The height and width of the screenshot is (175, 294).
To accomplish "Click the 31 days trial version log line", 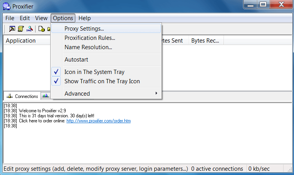I will point(57,116).
